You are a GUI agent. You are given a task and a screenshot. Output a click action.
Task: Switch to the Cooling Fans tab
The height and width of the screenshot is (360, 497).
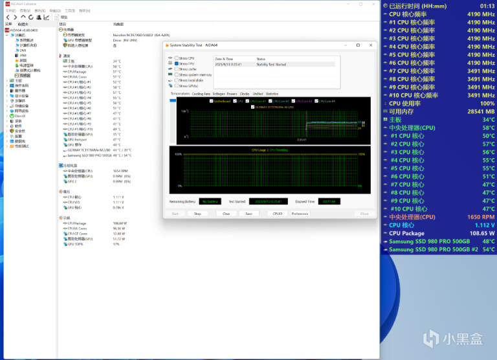201,94
